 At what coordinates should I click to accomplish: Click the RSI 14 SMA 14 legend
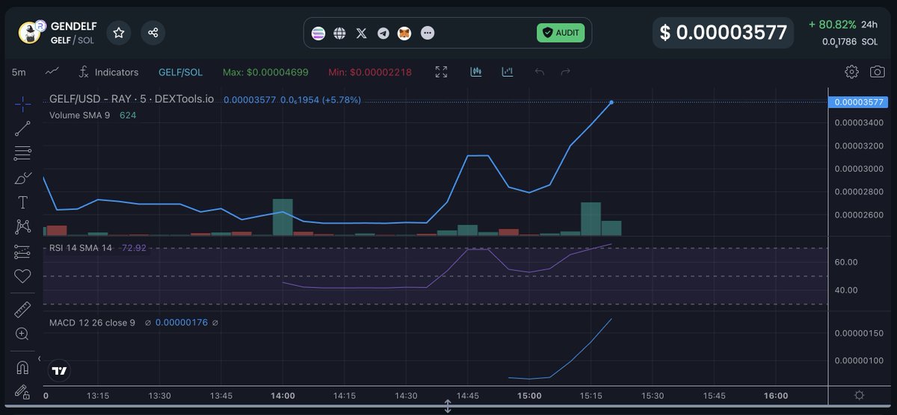tap(81, 248)
